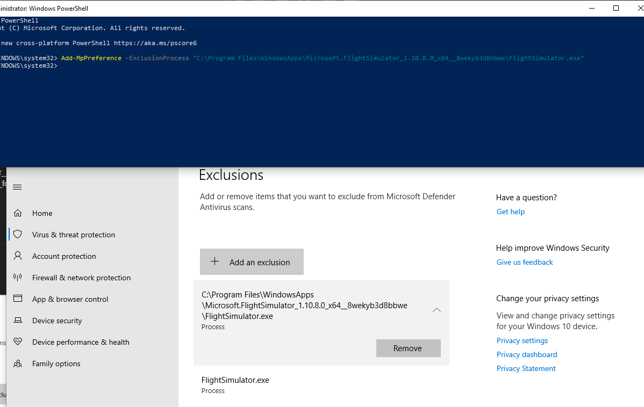Click the people icon for Family options
This screenshot has height=407, width=644.
pos(18,364)
